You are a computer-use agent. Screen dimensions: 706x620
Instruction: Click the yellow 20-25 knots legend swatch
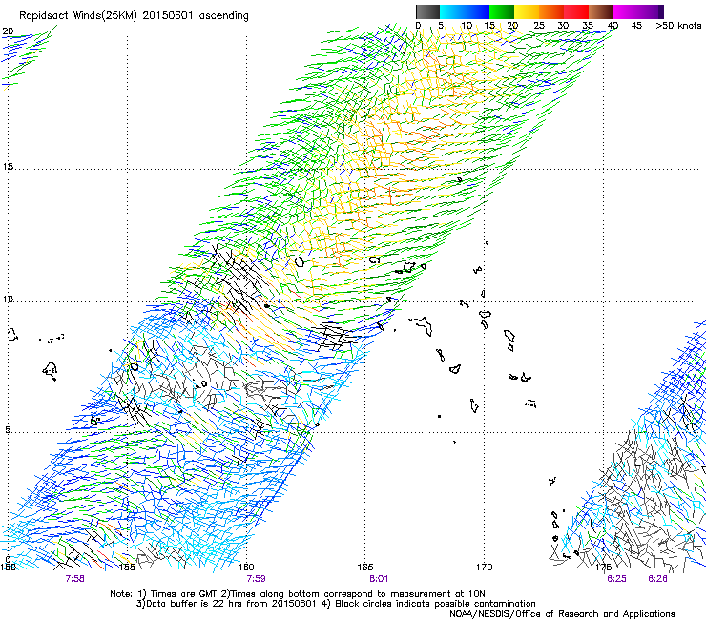click(527, 11)
